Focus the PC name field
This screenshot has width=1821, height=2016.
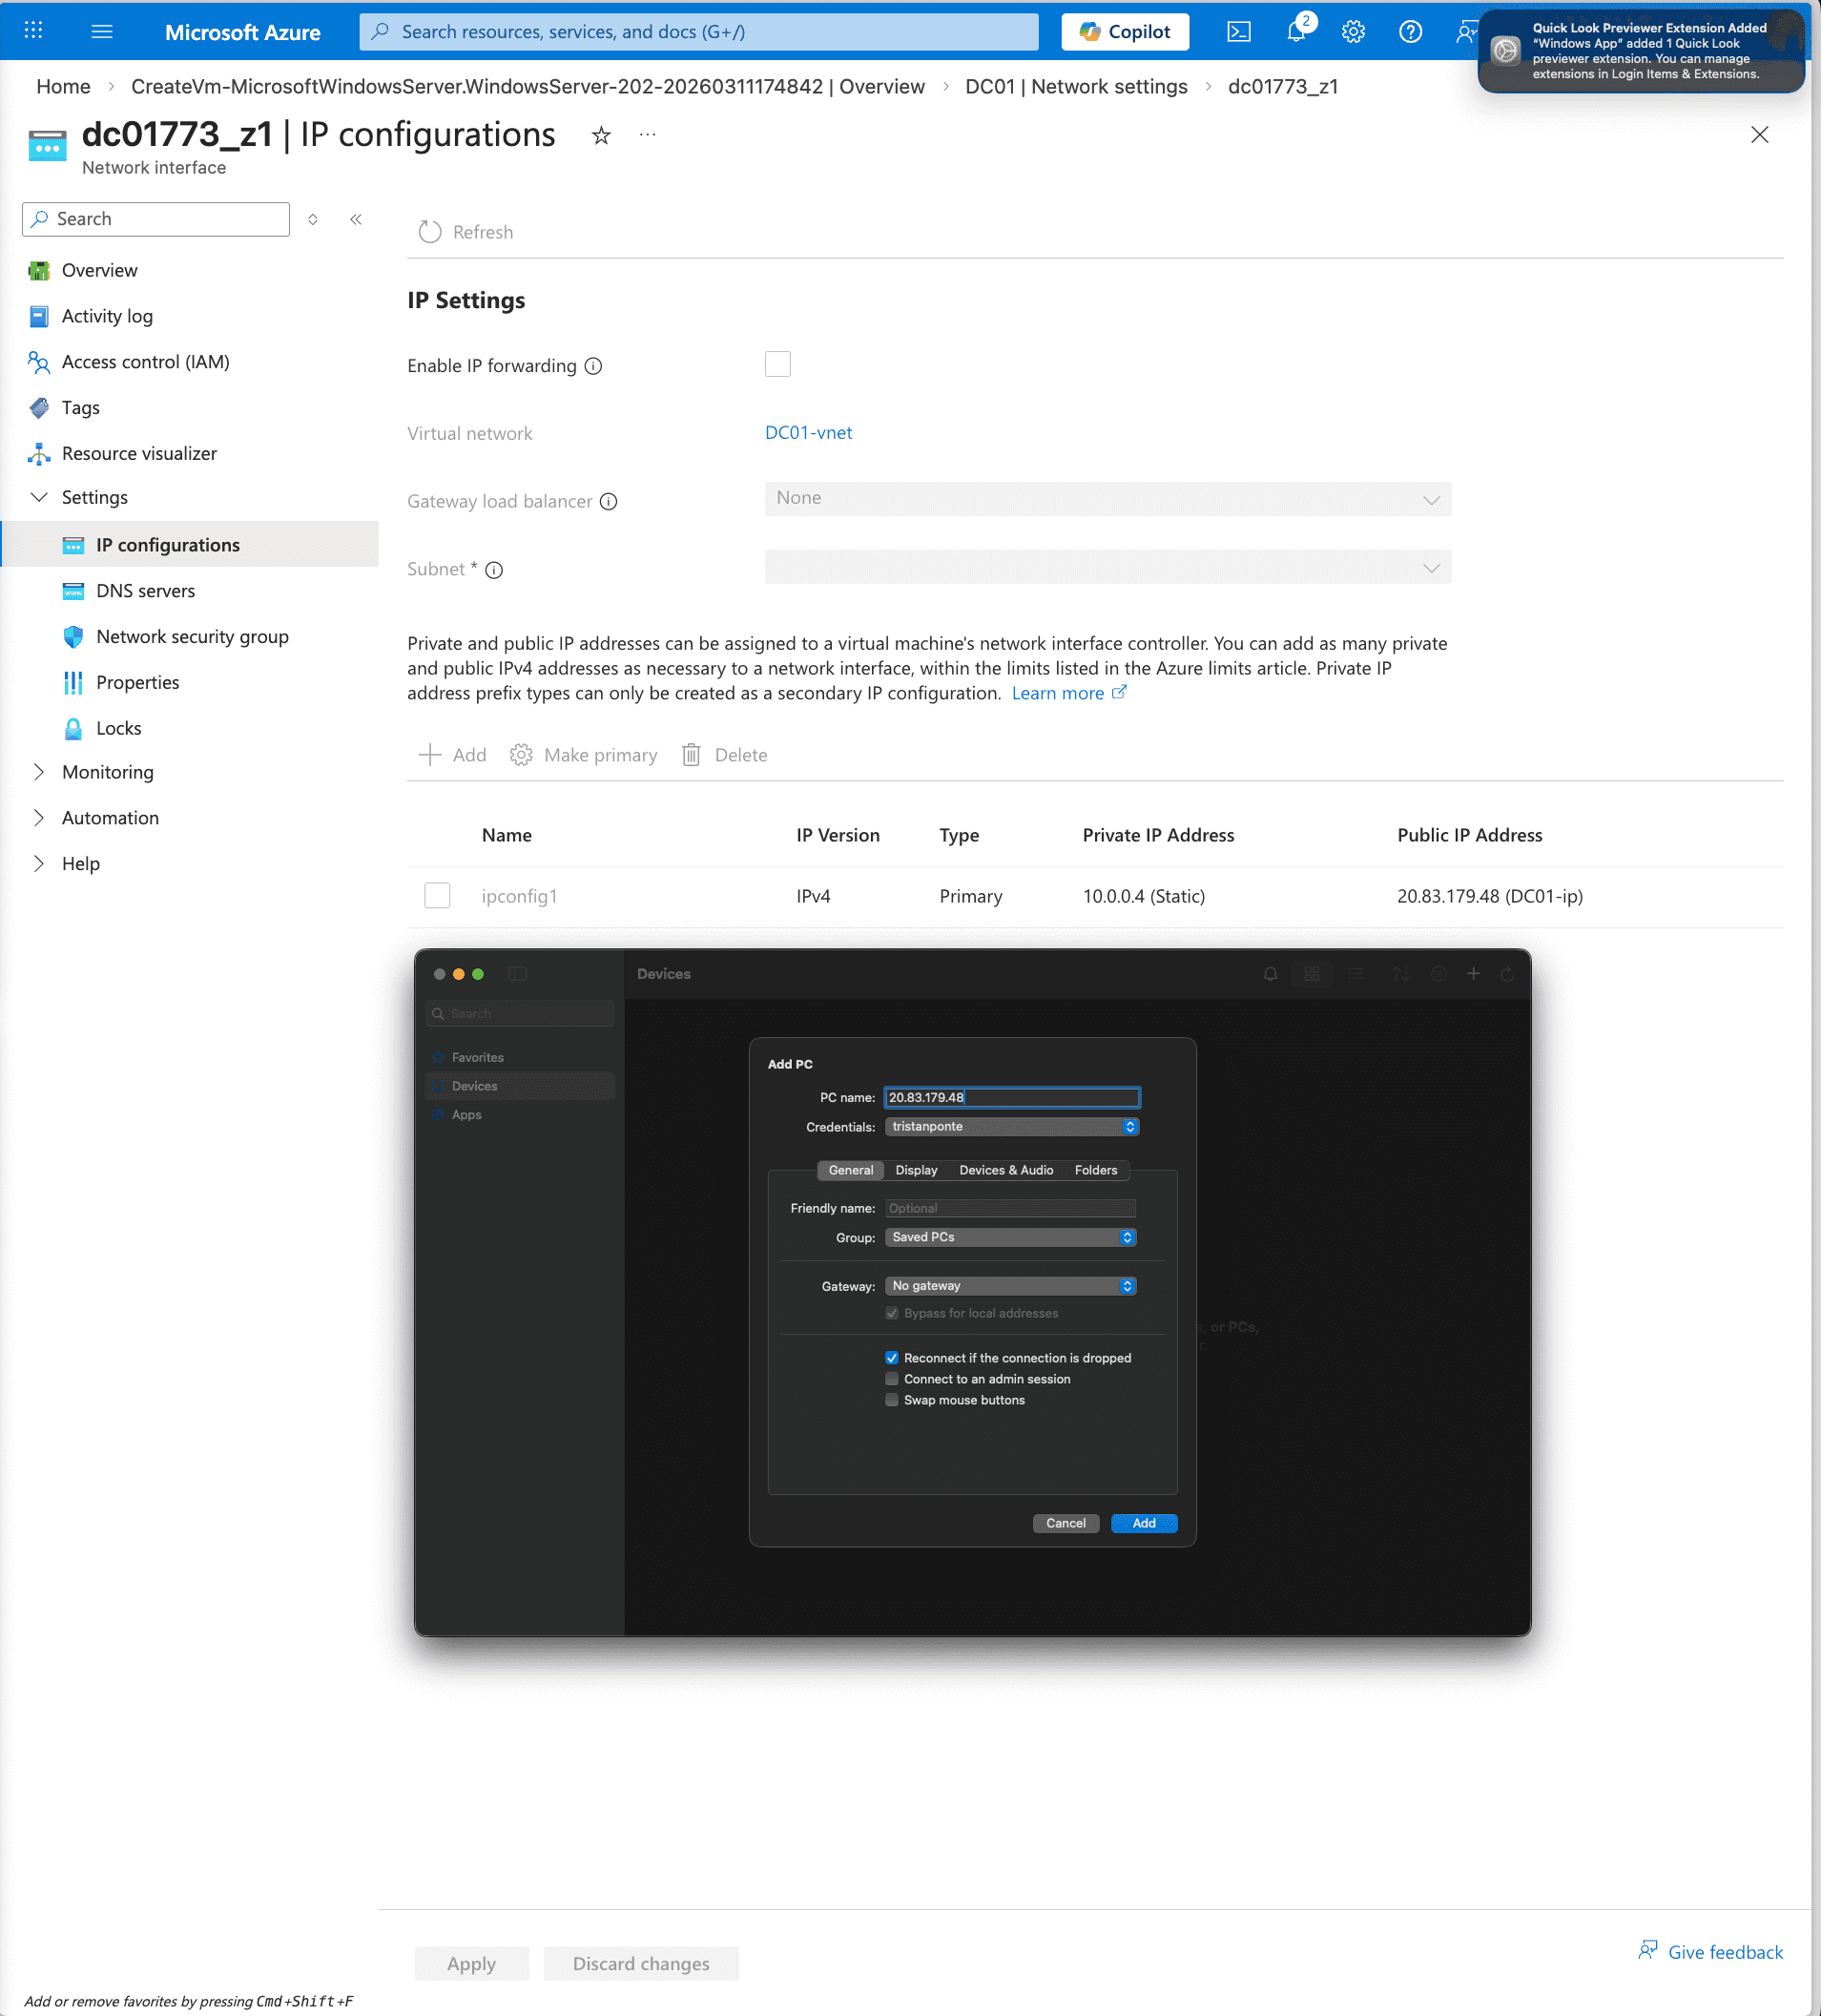(x=1011, y=1098)
